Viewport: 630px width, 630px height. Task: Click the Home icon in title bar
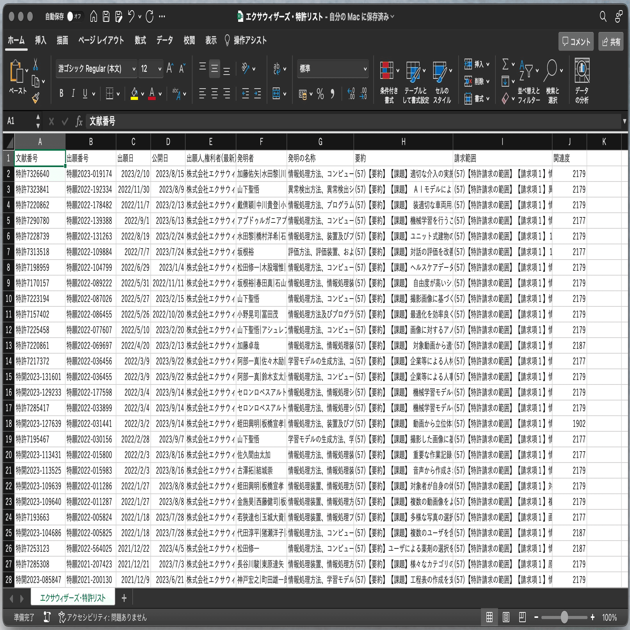tap(94, 16)
